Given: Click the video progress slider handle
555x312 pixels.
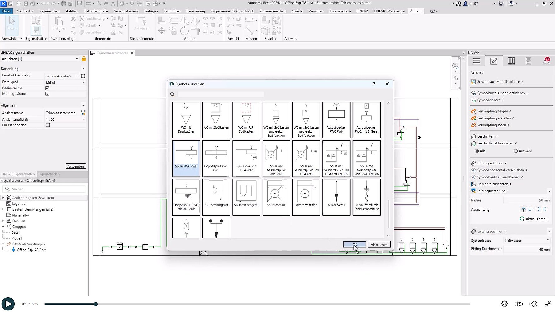Looking at the screenshot, I should [x=96, y=304].
